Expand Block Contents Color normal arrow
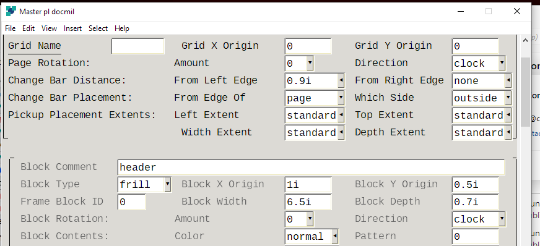 tap(334, 236)
